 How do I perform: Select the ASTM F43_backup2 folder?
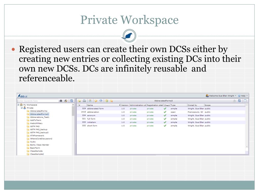pyautogui.click(x=39, y=132)
